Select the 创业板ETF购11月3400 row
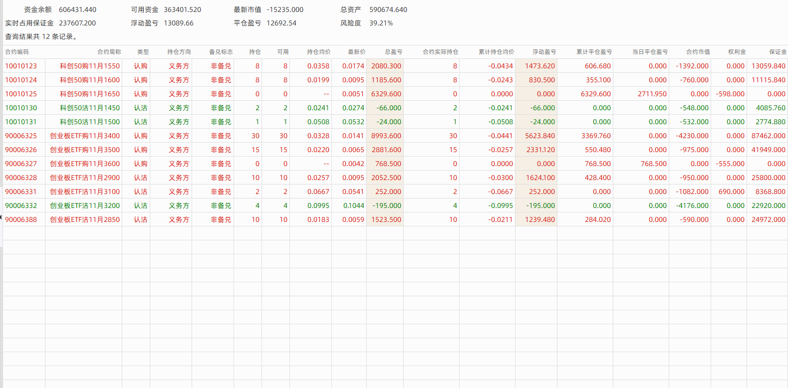788x388 pixels. tap(85, 136)
